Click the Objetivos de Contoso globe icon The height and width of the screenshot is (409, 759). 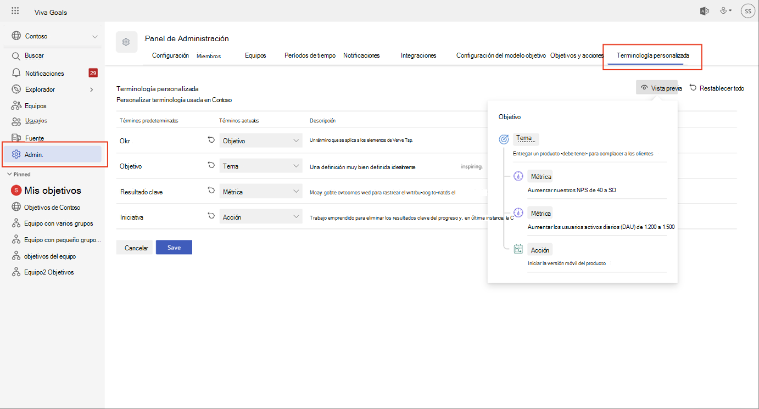coord(16,208)
